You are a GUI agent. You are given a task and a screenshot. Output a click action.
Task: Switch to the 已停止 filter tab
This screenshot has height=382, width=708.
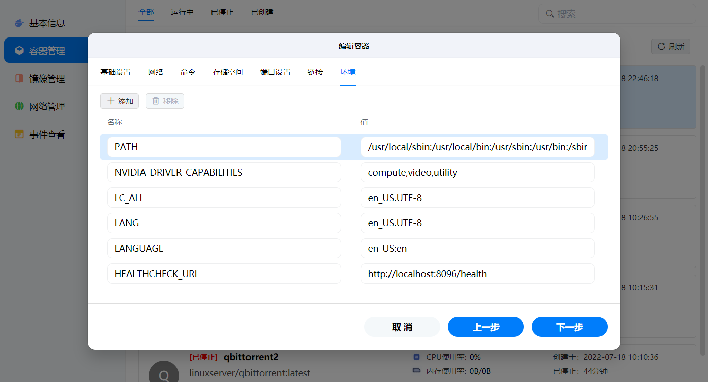tap(222, 12)
